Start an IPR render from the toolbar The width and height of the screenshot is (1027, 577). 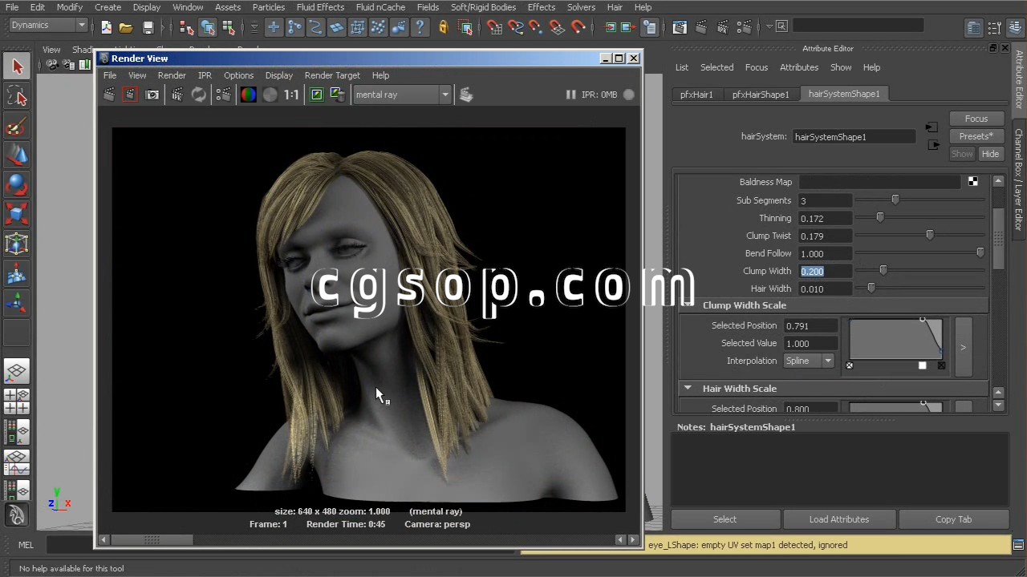pos(177,95)
